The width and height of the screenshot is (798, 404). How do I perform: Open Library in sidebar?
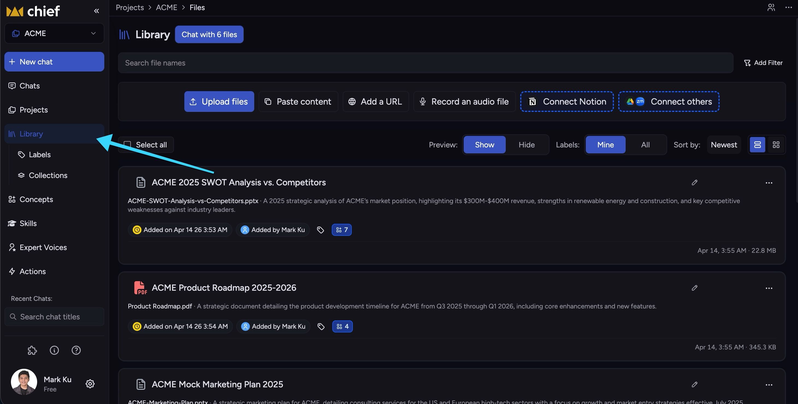pos(54,134)
